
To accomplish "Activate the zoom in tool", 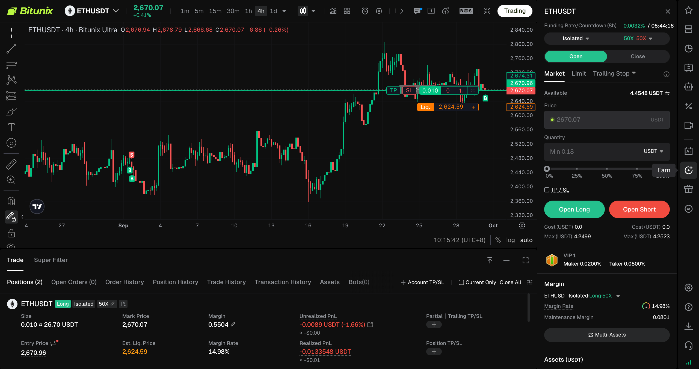I will coord(11,180).
